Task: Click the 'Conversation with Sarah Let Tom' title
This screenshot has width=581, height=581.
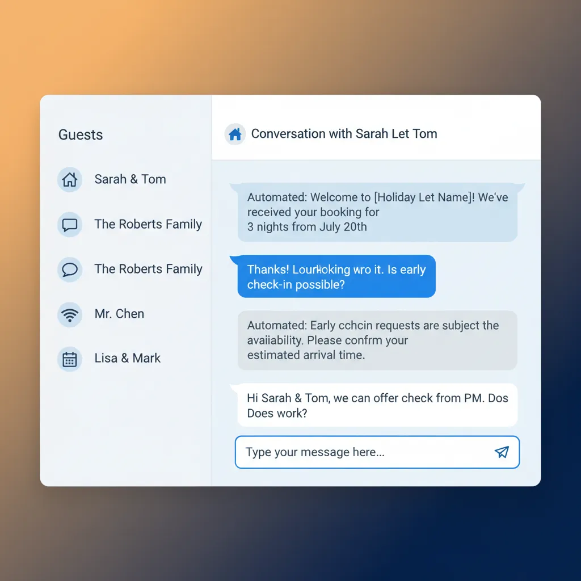Action: click(344, 134)
